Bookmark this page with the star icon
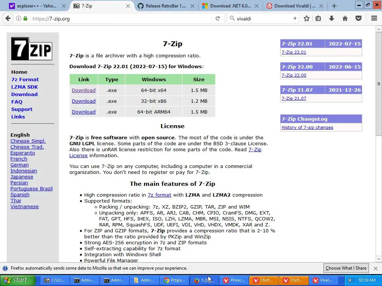382x286 pixels. (x=307, y=18)
